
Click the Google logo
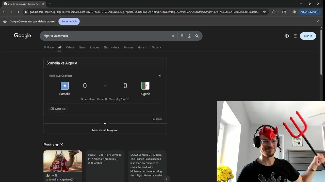(x=23, y=36)
